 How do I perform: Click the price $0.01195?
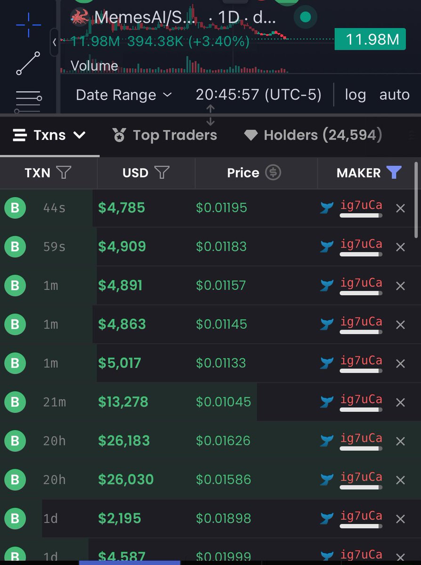pos(221,208)
